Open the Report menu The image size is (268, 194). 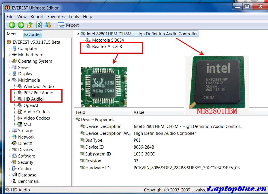pos(37,17)
